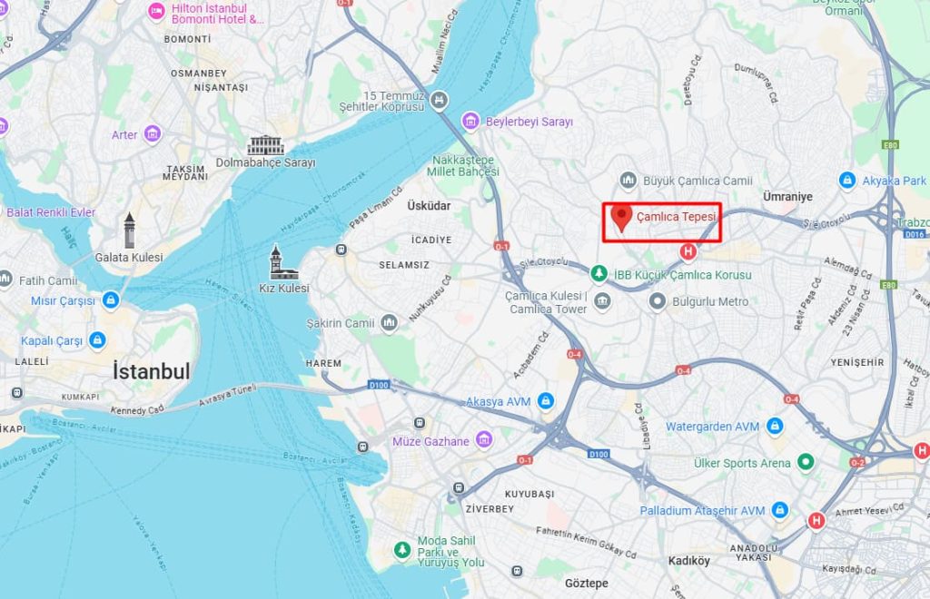This screenshot has height=599, width=930.
Task: Click the Akasya AVM shopping icon
Action: tap(546, 401)
